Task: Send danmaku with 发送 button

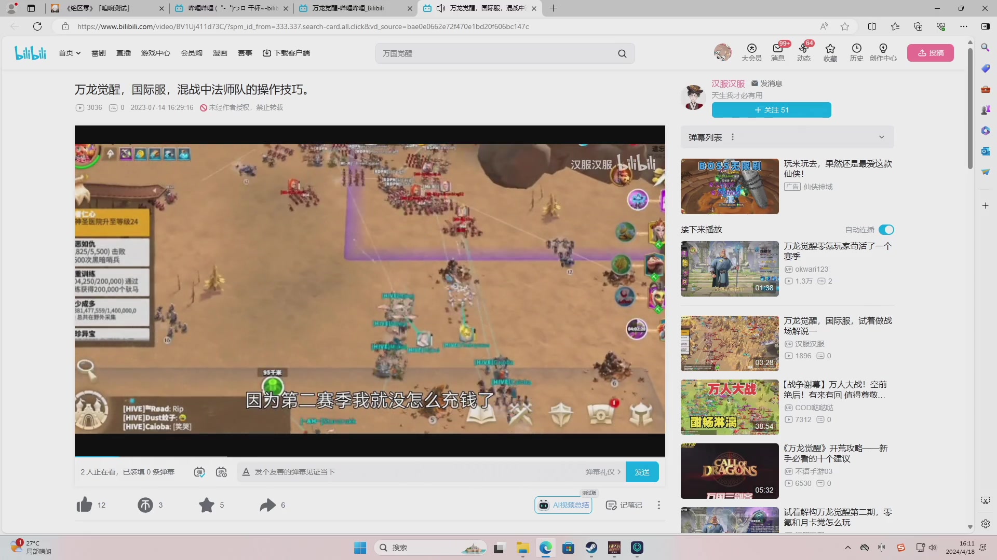Action: (x=642, y=472)
